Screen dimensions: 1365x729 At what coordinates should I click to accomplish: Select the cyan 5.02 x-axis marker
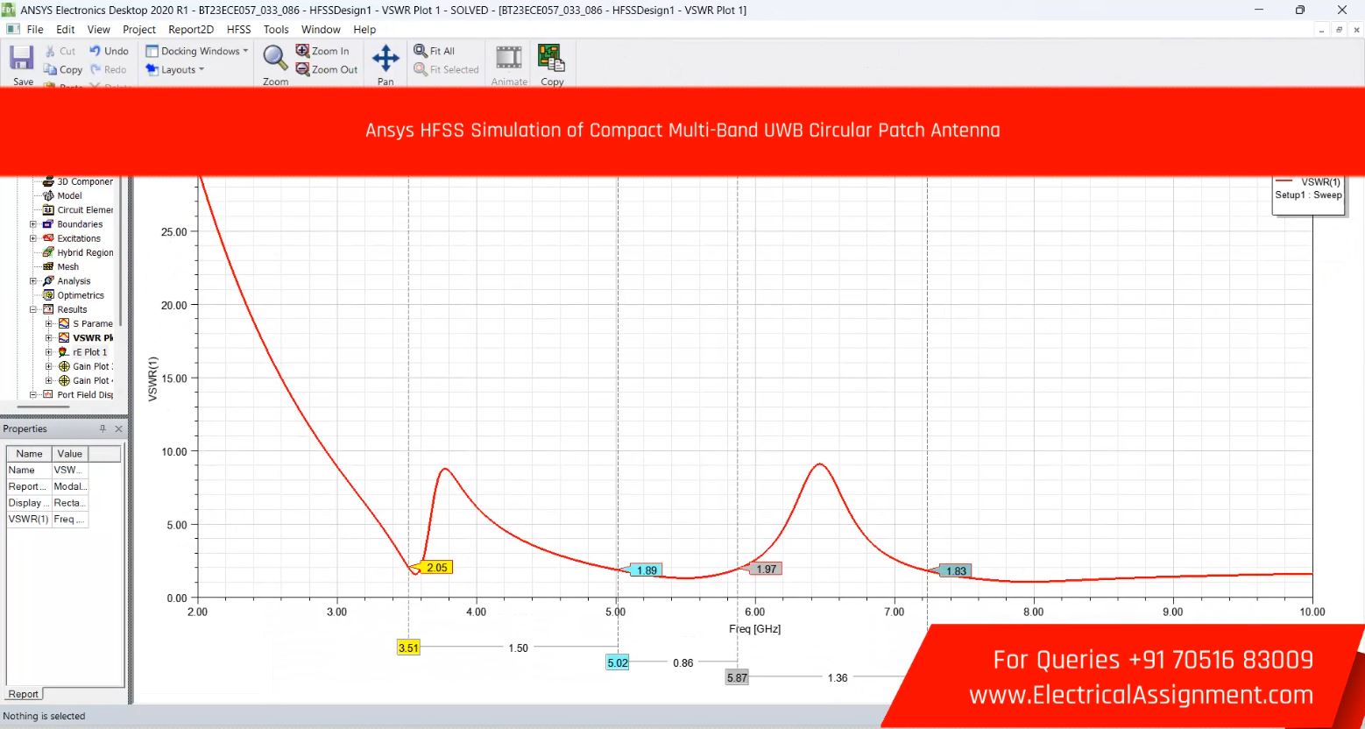[x=618, y=662]
